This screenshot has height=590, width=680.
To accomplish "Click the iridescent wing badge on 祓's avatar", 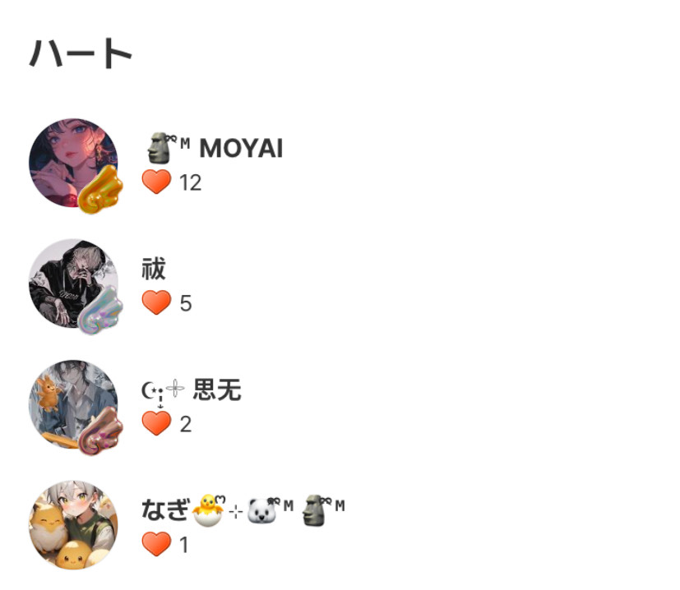I will [x=100, y=310].
